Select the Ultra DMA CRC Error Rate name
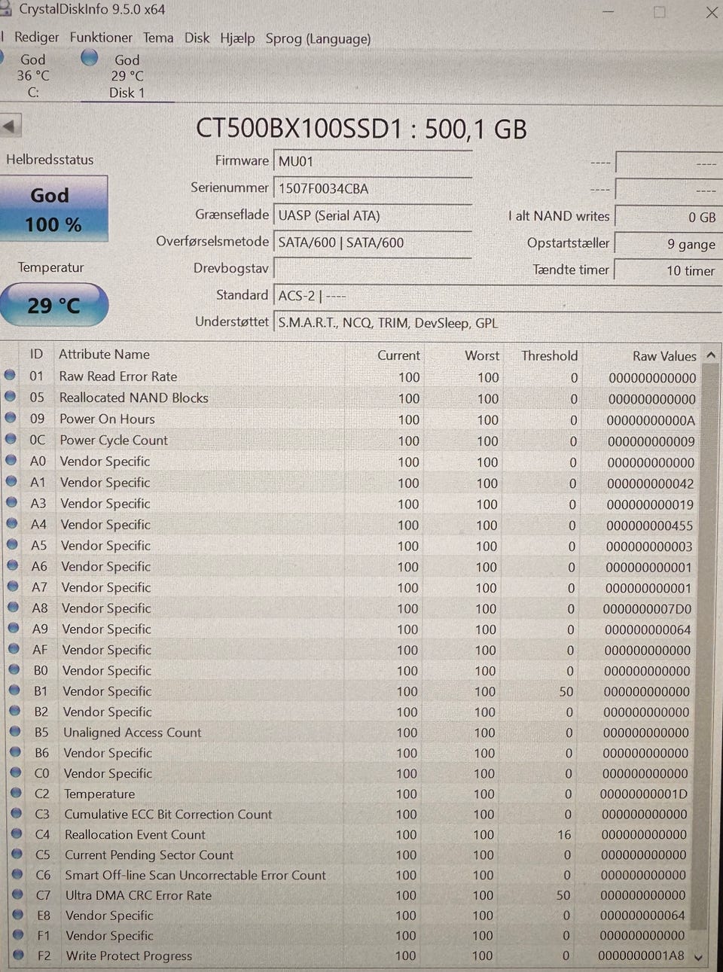Viewport: 723px width, 972px height. [138, 895]
